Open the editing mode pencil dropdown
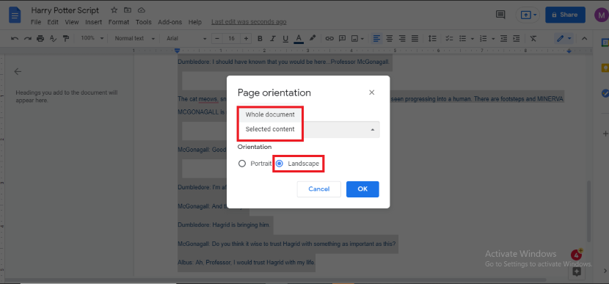609x284 pixels. (x=564, y=38)
